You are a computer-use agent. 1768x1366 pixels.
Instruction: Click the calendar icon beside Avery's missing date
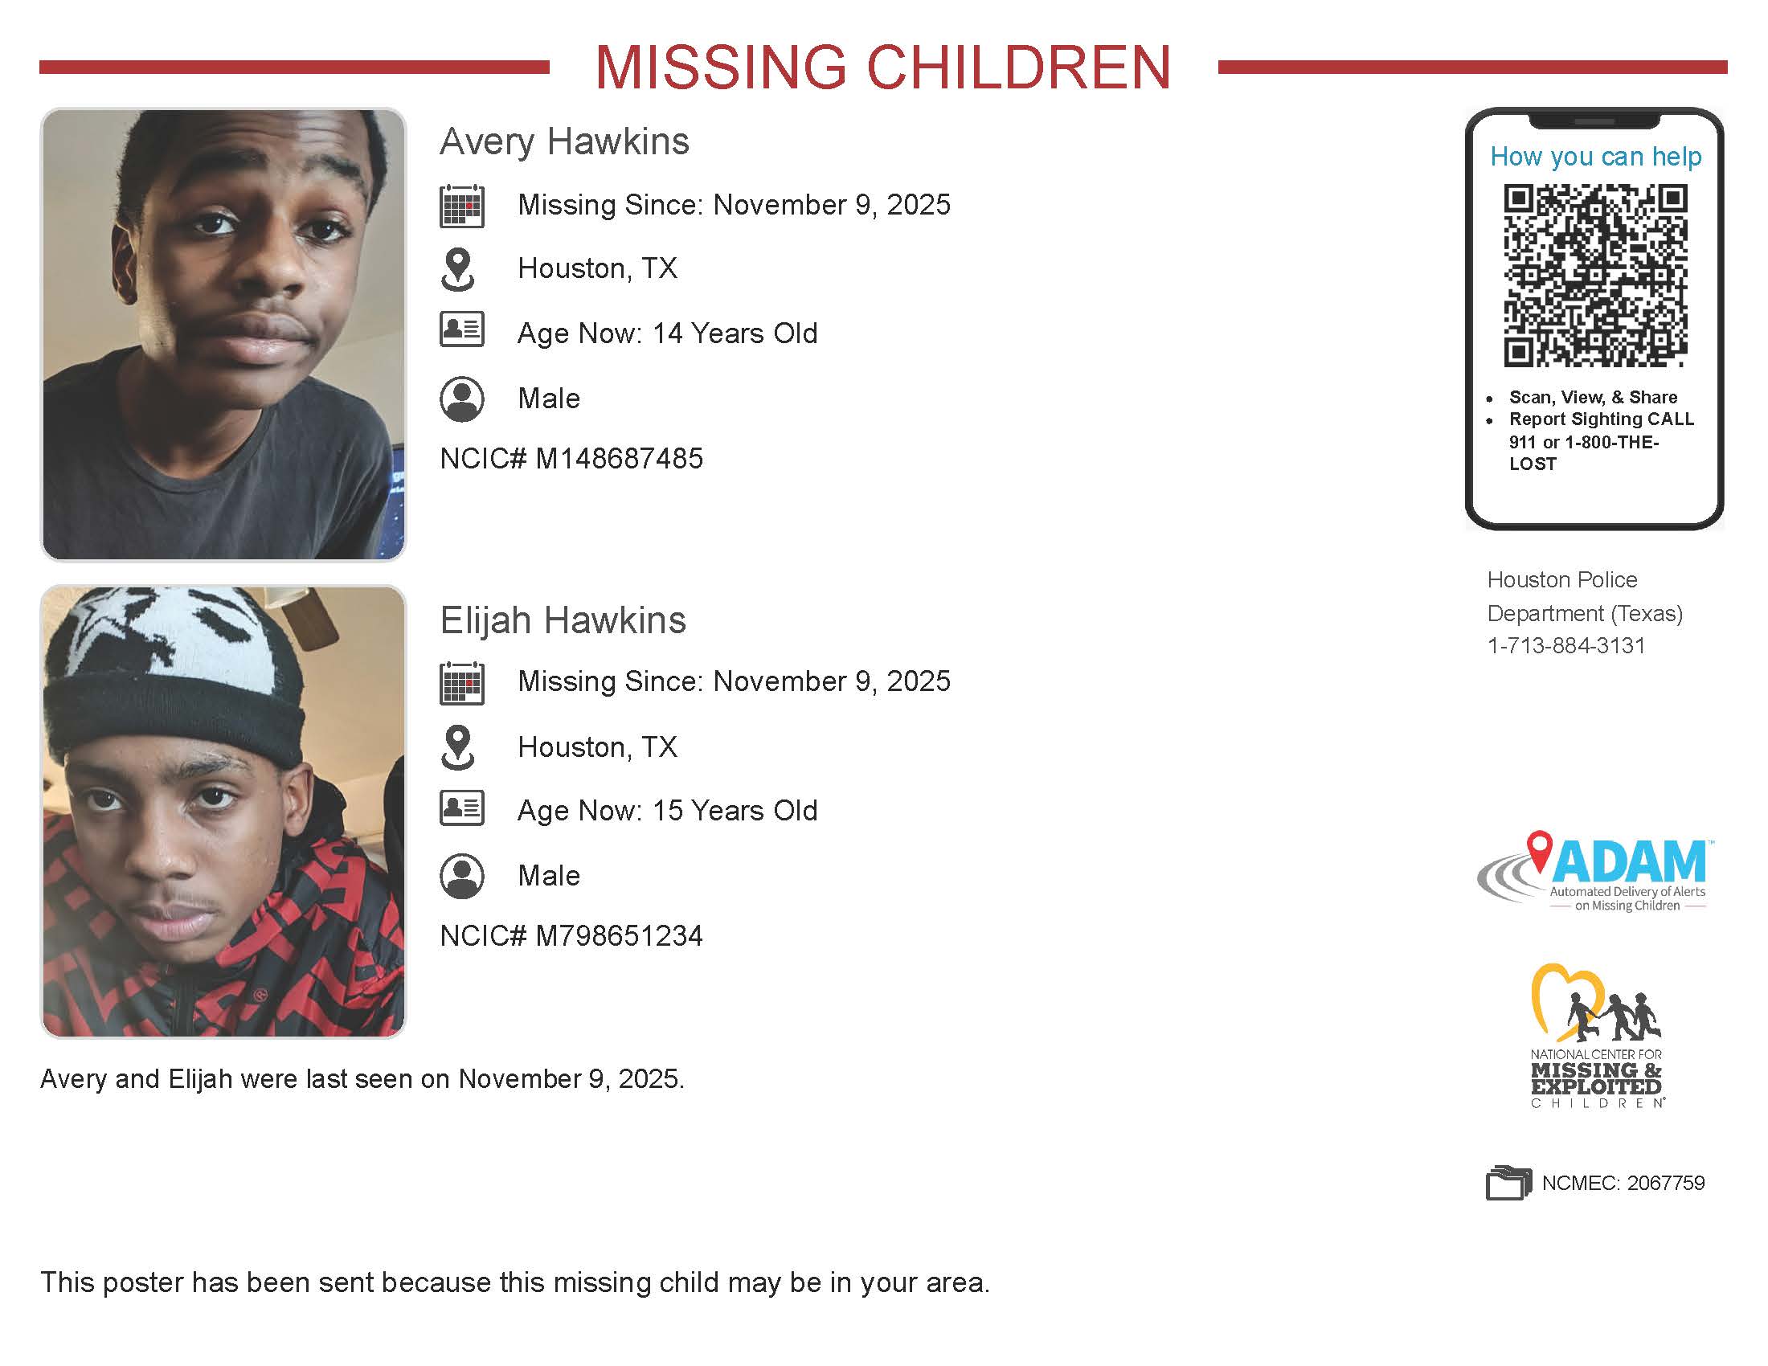coord(461,206)
